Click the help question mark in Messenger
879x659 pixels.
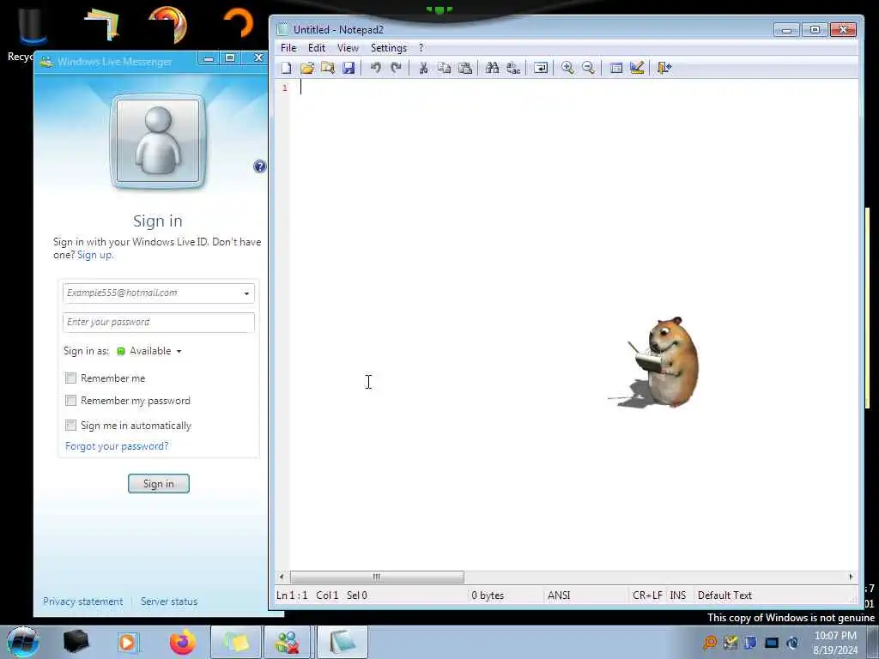tap(259, 166)
